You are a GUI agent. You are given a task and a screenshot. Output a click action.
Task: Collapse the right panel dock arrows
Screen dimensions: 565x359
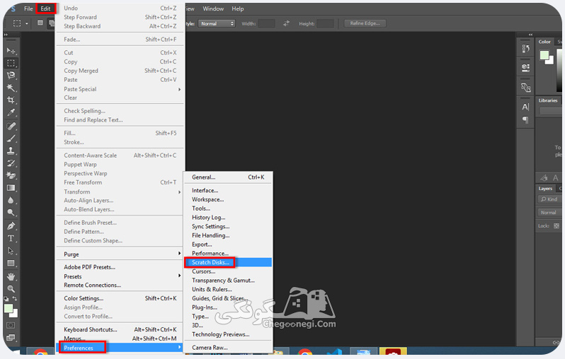(x=530, y=35)
